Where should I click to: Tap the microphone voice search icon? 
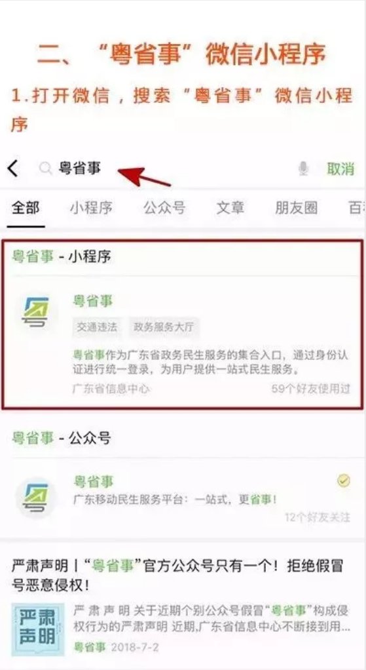pyautogui.click(x=303, y=168)
